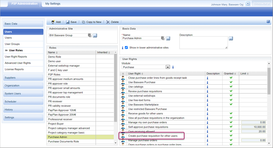
Task: Open the Name field browse button
Action: coord(168,38)
